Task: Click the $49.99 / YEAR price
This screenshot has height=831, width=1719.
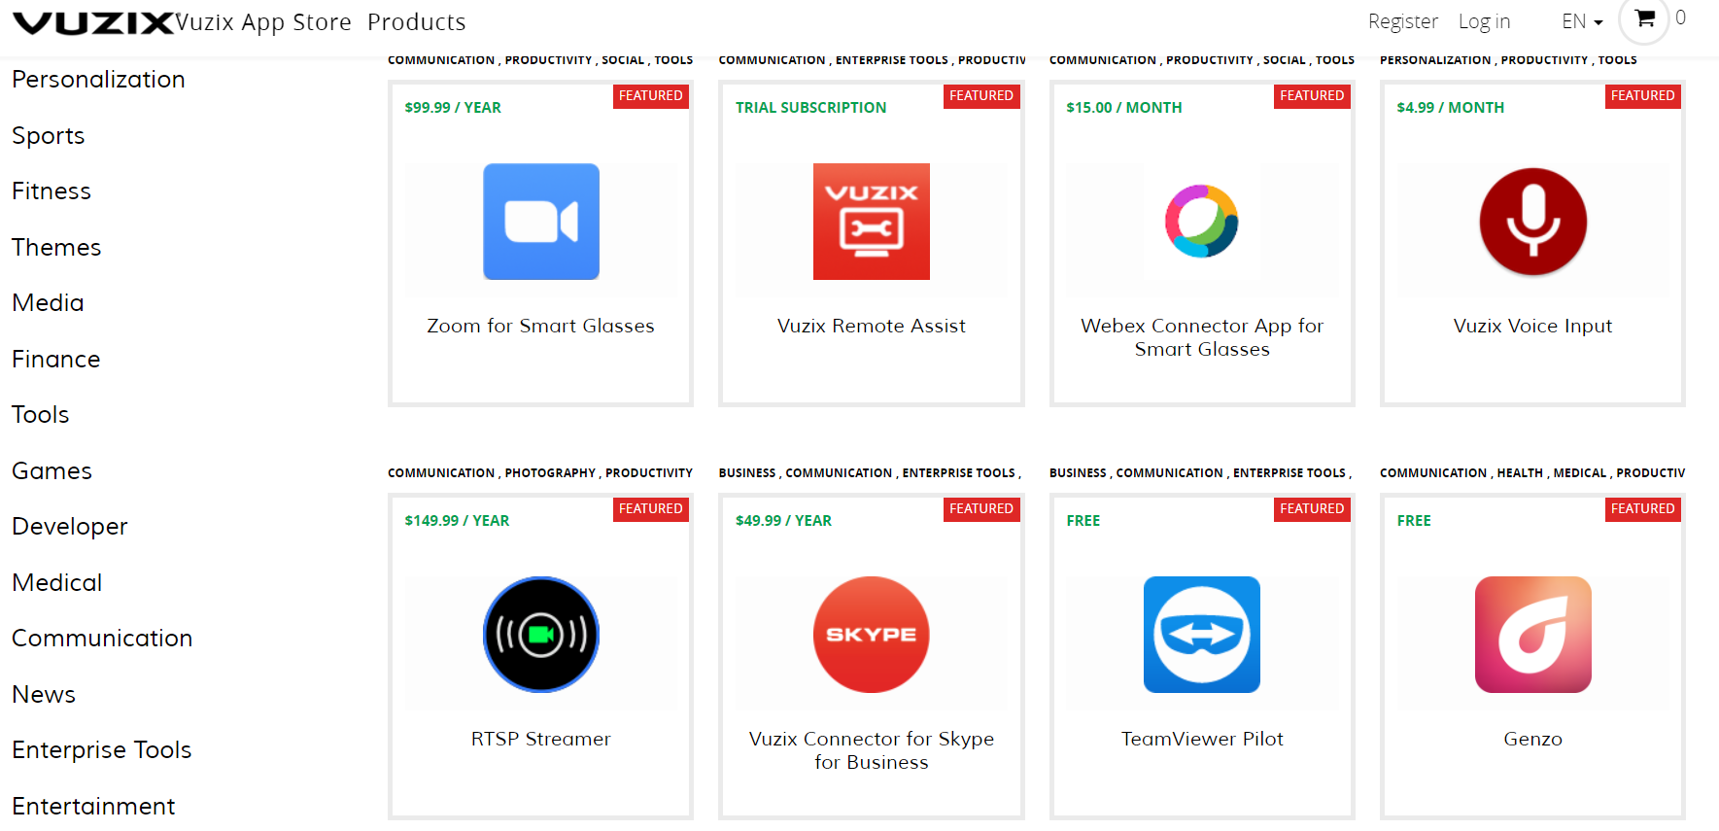Action: click(x=783, y=521)
